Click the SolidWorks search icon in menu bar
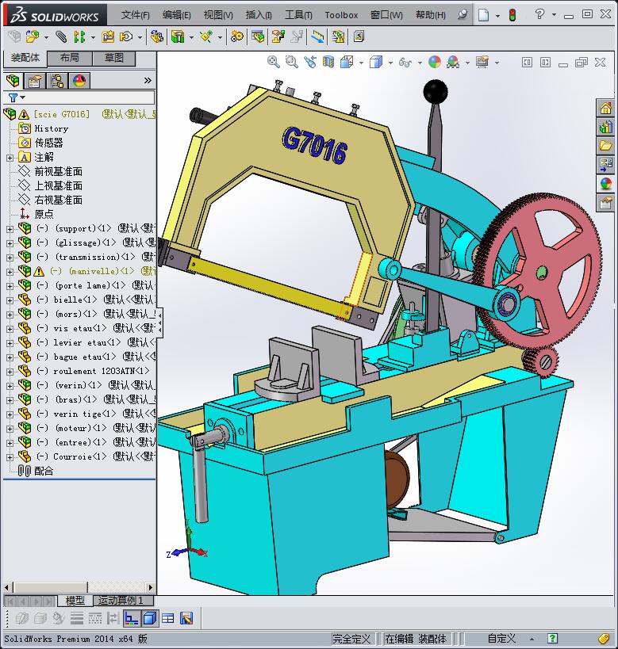 pos(462,15)
